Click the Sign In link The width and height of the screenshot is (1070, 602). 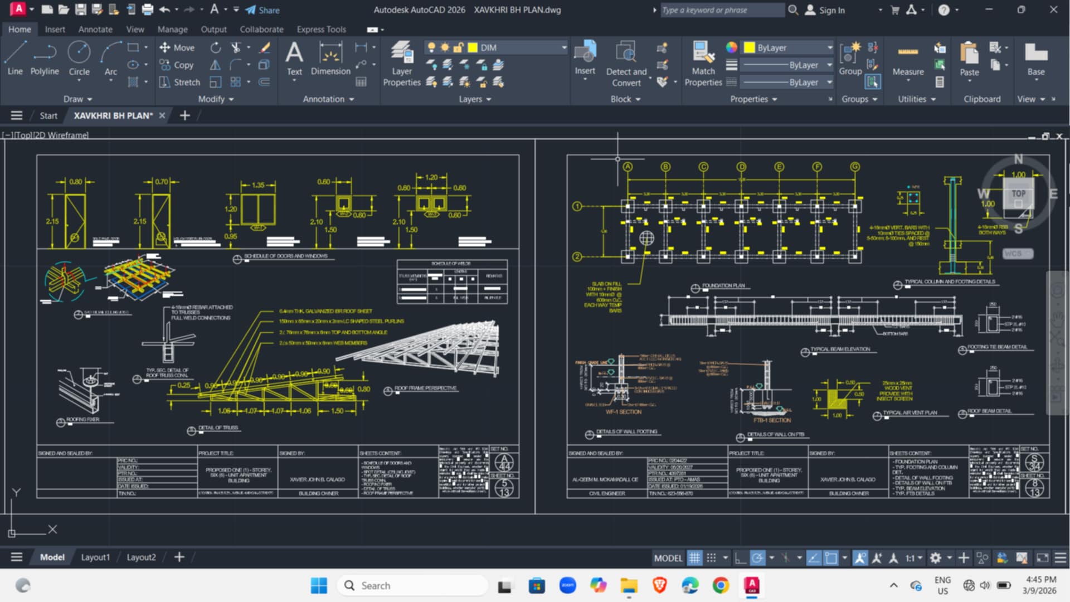pos(825,10)
